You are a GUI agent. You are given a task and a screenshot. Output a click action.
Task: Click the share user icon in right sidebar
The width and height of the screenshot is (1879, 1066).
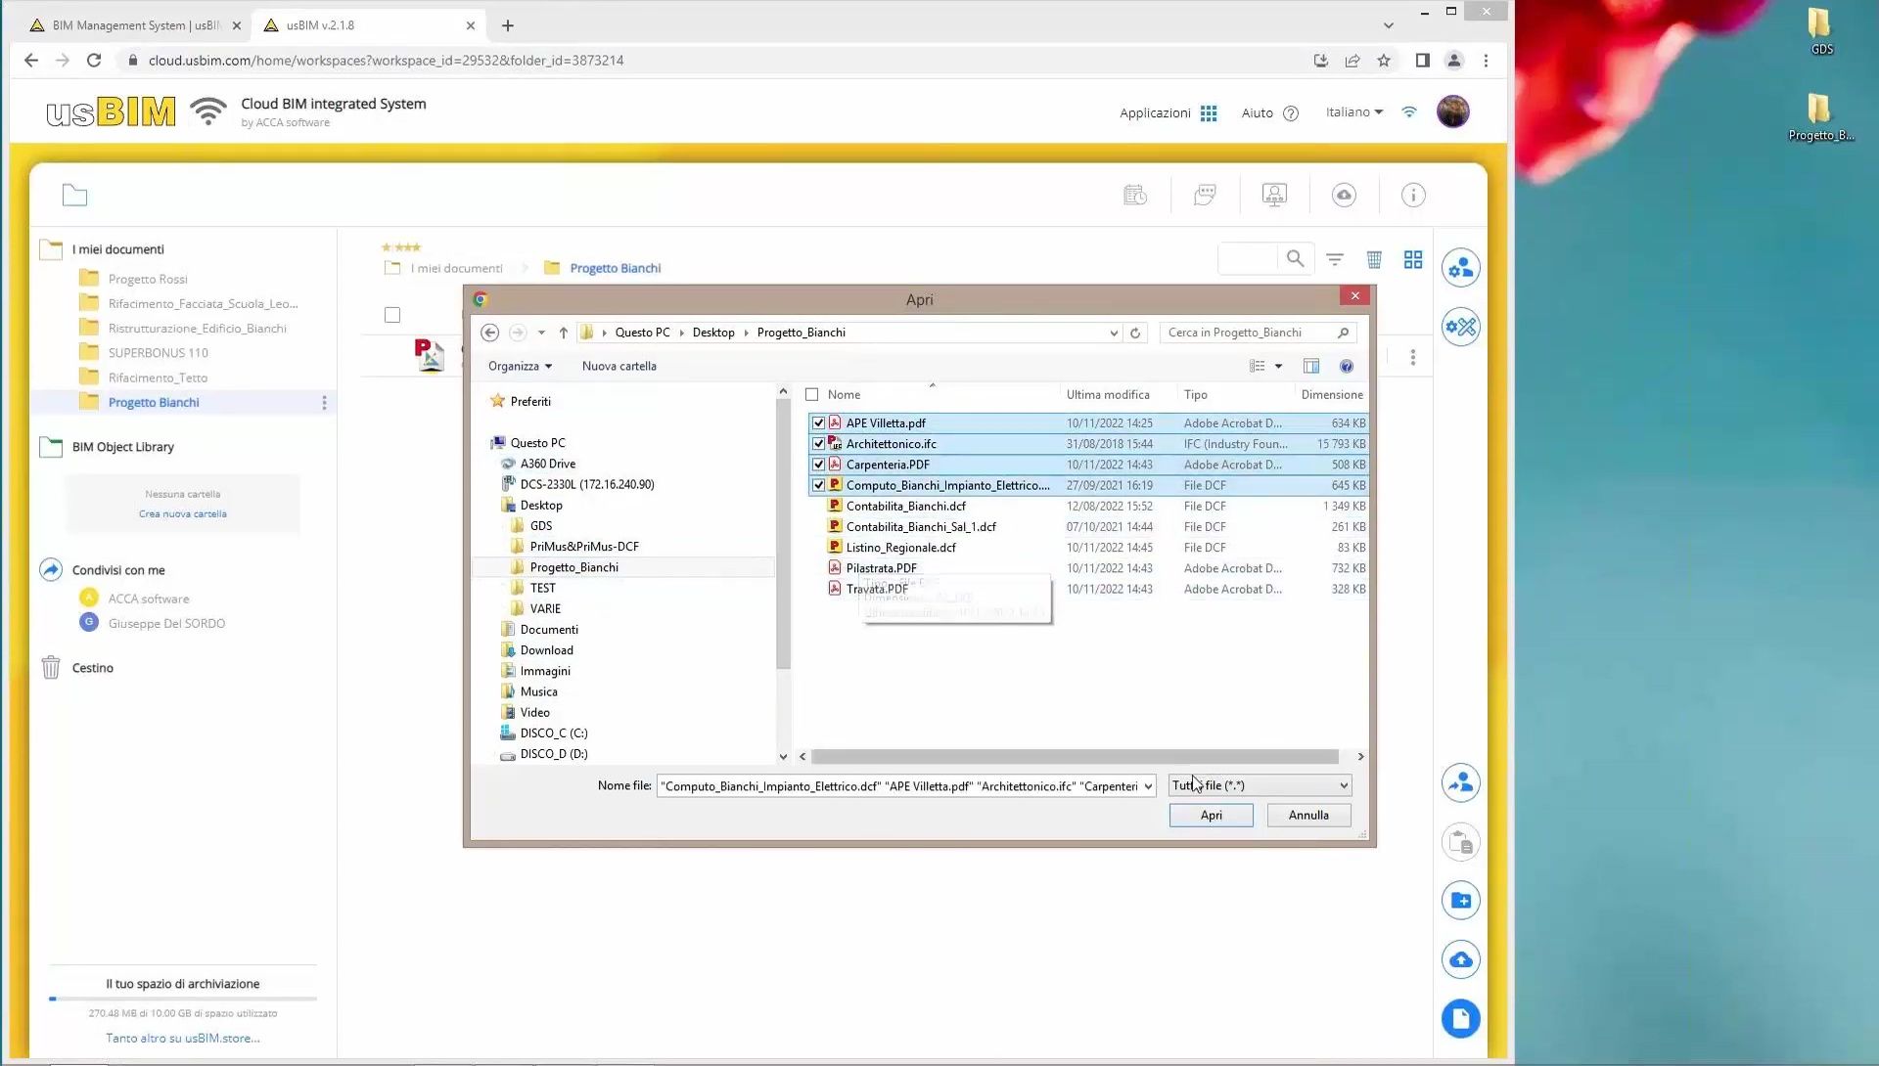point(1461,782)
